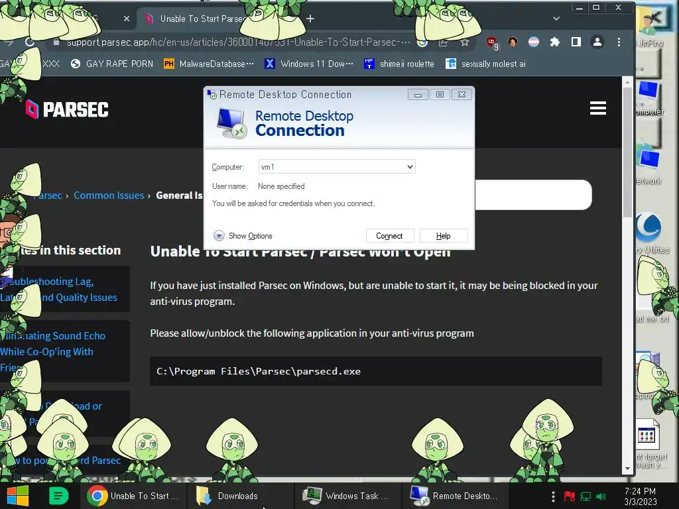
Task: Open MalwareDatabase bookmark
Action: (209, 64)
